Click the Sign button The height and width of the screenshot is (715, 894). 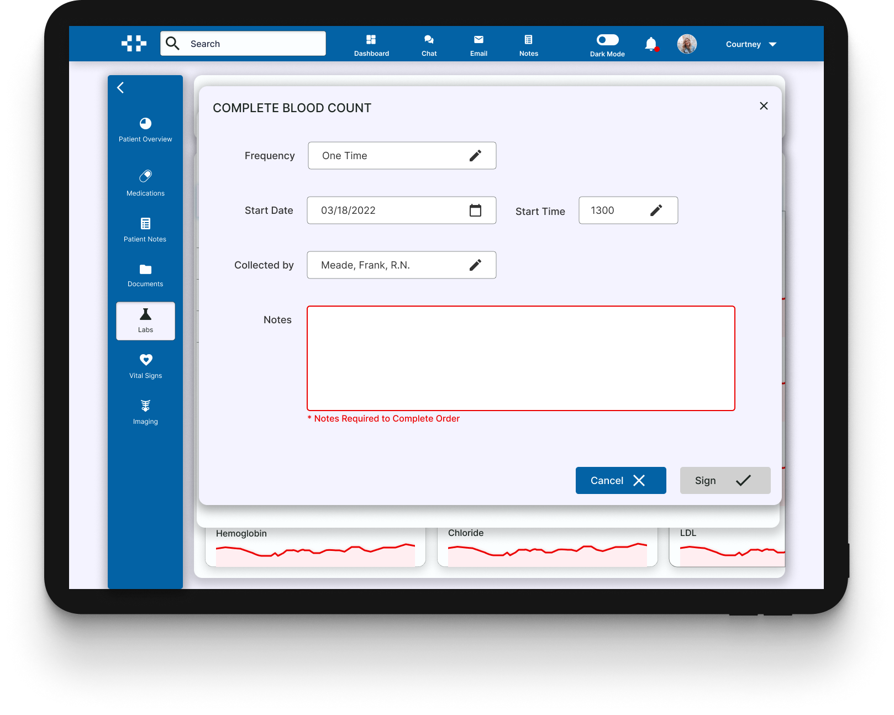[725, 480]
